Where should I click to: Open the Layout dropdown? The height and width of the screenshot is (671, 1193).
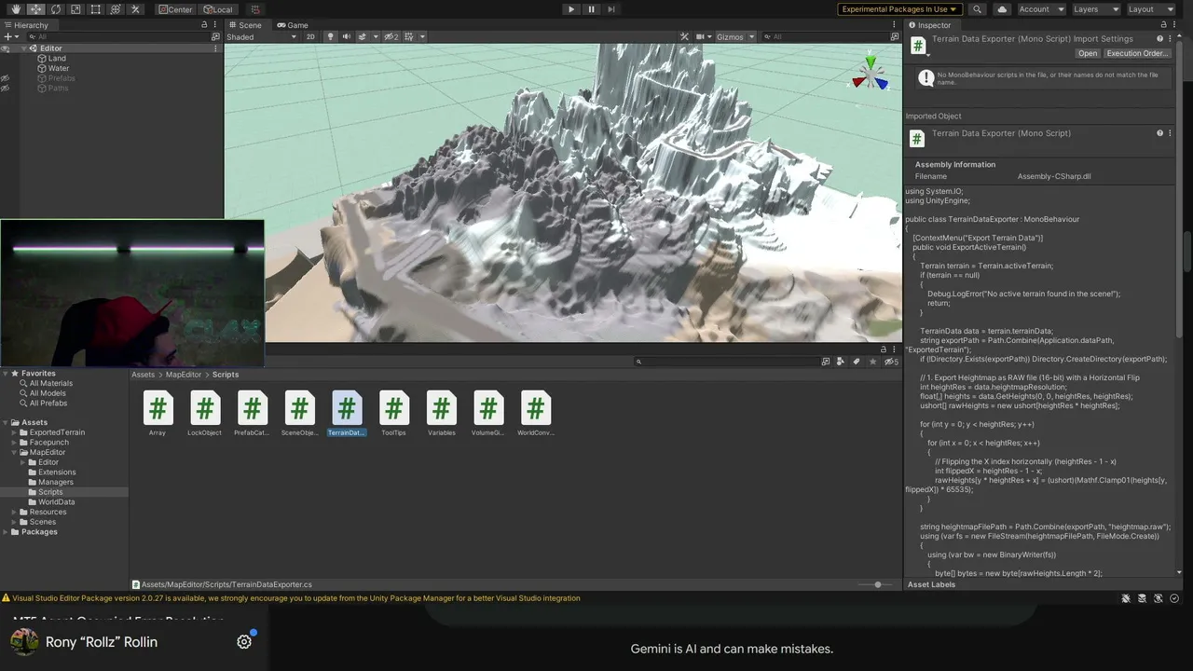1151,9
